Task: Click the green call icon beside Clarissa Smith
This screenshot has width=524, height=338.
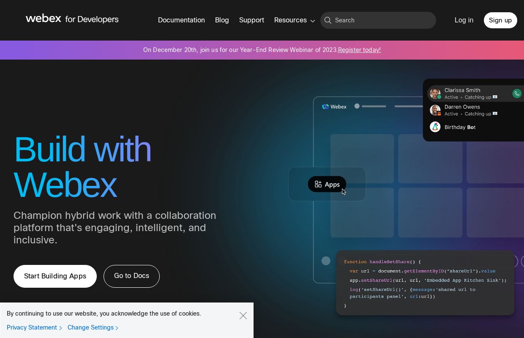Action: tap(517, 93)
